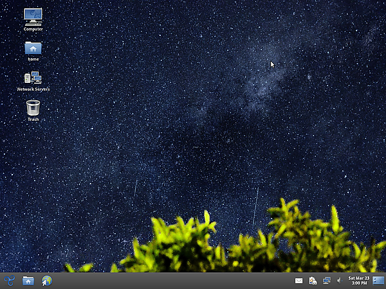Select the home folder icon on desktop
Image resolution: width=386 pixels, height=289 pixels.
(33, 48)
